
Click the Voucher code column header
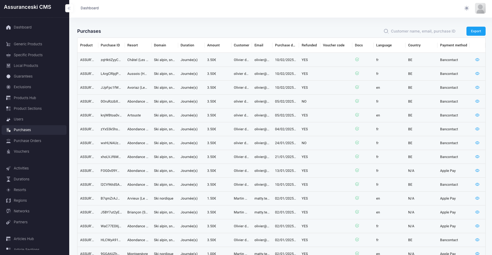[x=334, y=45]
